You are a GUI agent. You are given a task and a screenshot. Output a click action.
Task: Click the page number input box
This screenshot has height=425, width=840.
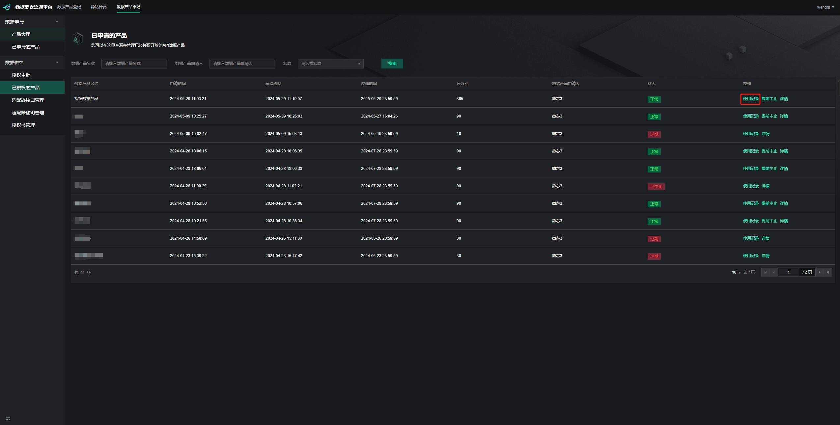click(788, 272)
